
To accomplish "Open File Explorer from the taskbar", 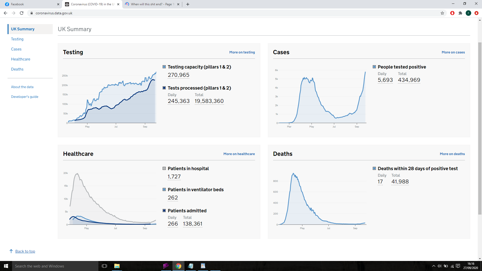I will (x=117, y=266).
